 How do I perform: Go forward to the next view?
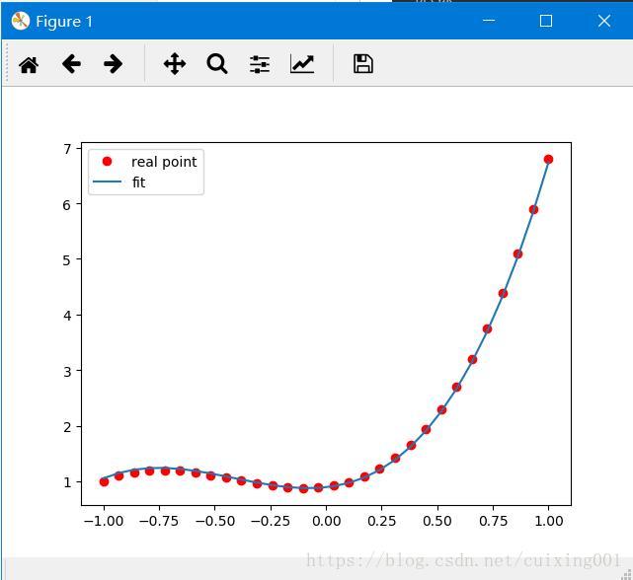pyautogui.click(x=113, y=64)
